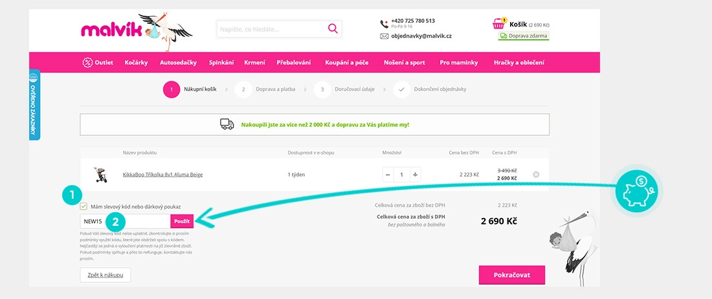
Task: Open the Koupání a péče menu
Action: (347, 63)
